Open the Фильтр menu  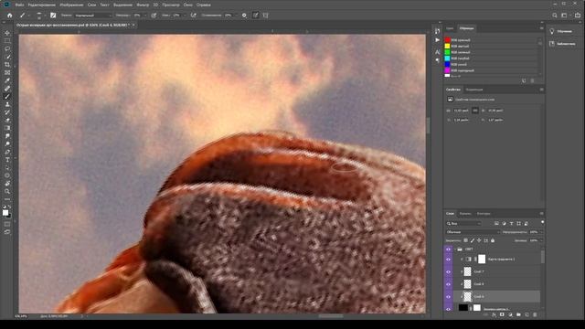tap(143, 5)
